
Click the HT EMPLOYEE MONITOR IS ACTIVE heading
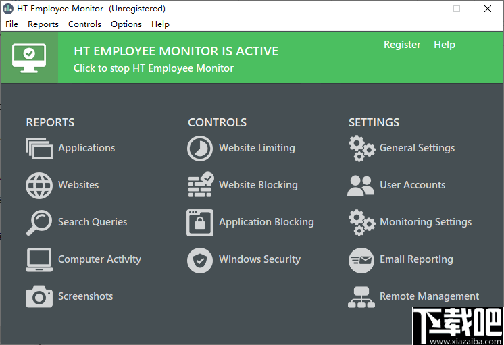[x=176, y=51]
